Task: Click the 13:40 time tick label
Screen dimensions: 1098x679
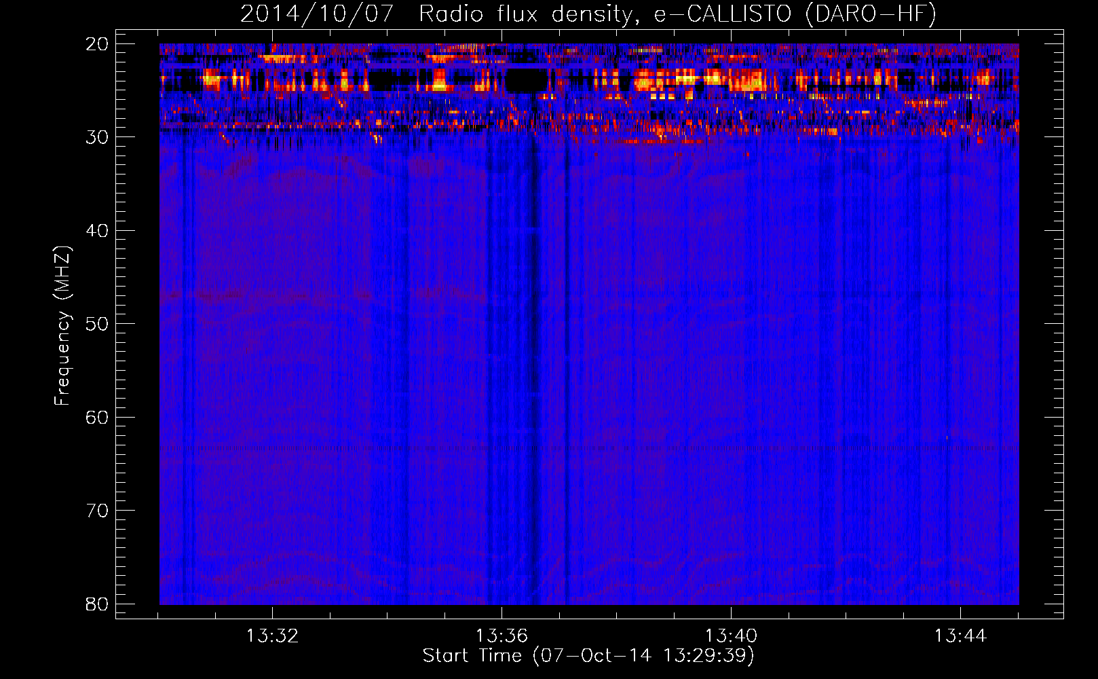Action: coord(731,636)
